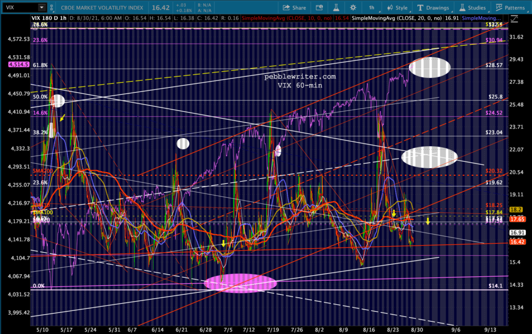Viewport: 532px width, 334px height.
Task: Click the 50.0% Fibonacci retracement label
Action: (x=41, y=97)
